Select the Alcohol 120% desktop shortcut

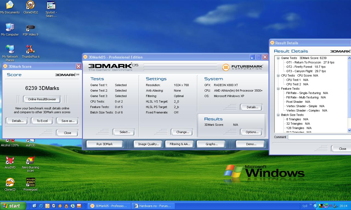(x=10, y=143)
